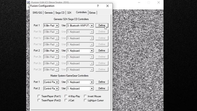Screen dimensions: 197x111
Task: Click Define for Master System Port 1
Action: (x=102, y=82)
